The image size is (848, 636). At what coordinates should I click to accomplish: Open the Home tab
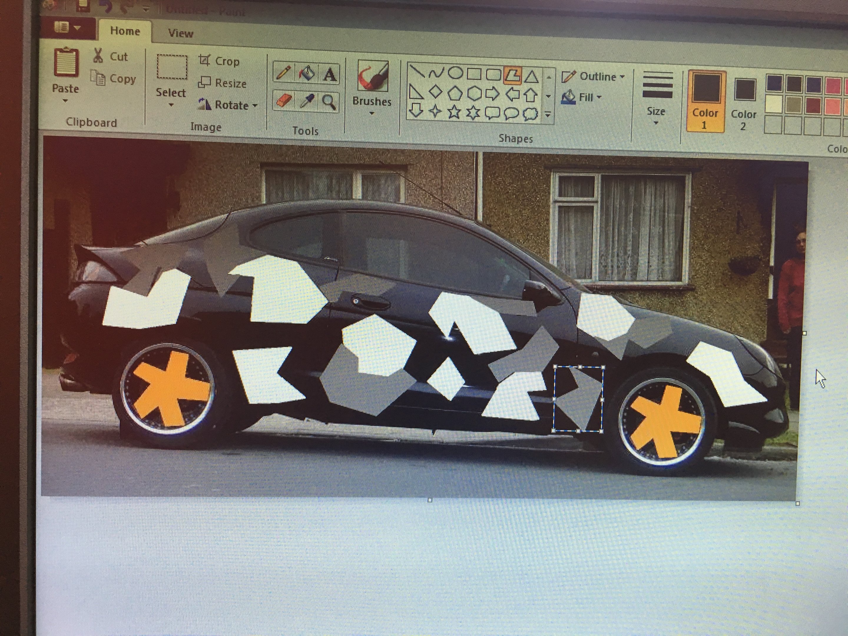tap(125, 31)
